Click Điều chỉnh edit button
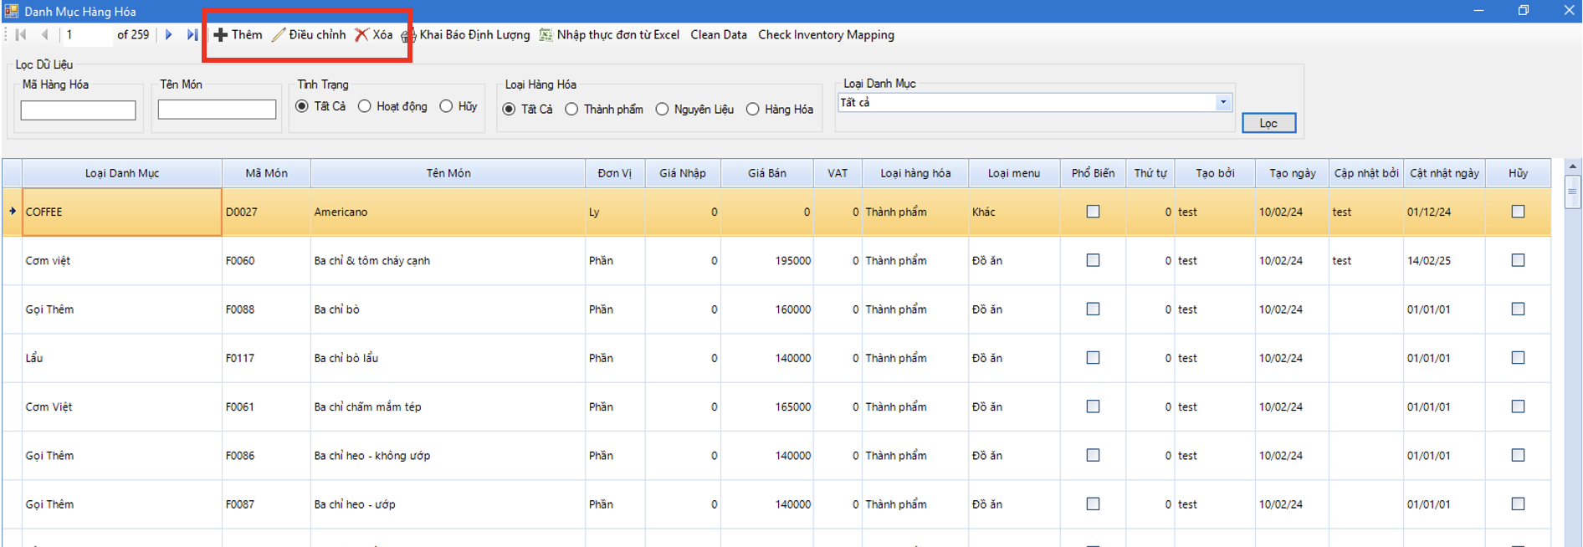 point(309,34)
